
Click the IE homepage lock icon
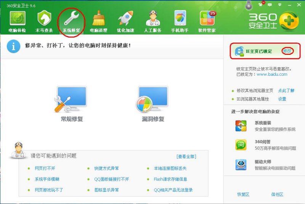(x=239, y=51)
